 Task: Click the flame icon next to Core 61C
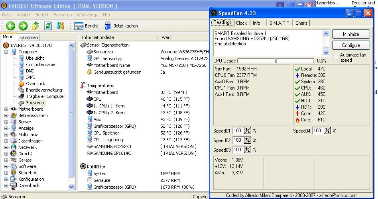[x=297, y=120]
